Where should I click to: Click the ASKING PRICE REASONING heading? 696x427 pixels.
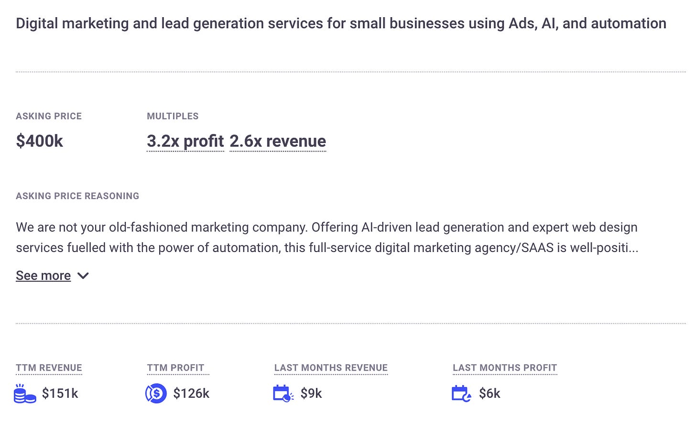click(x=77, y=196)
